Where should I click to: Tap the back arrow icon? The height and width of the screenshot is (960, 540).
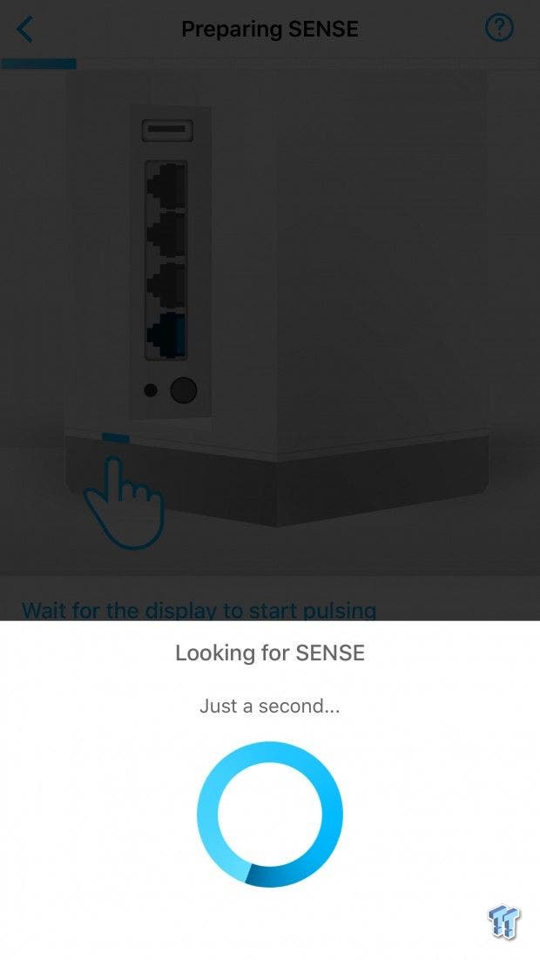[x=25, y=29]
